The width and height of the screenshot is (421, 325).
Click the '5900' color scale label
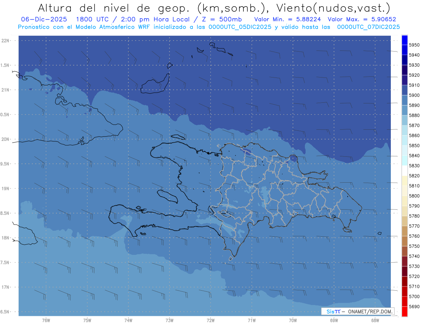coord(414,95)
